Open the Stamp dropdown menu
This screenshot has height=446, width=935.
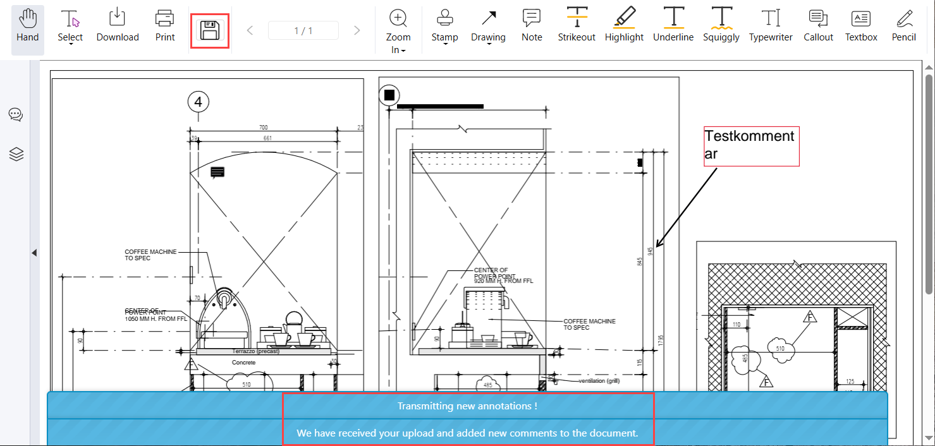click(x=445, y=44)
